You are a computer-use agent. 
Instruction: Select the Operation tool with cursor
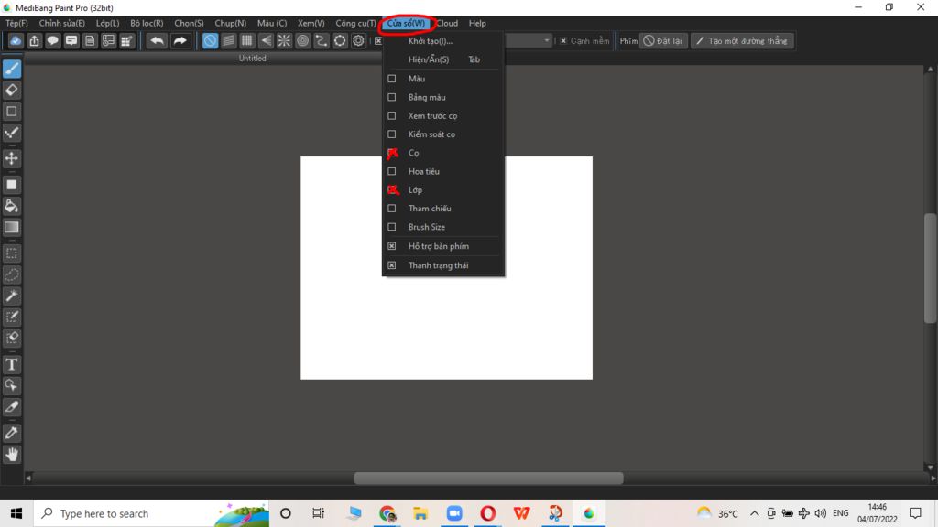pyautogui.click(x=12, y=385)
